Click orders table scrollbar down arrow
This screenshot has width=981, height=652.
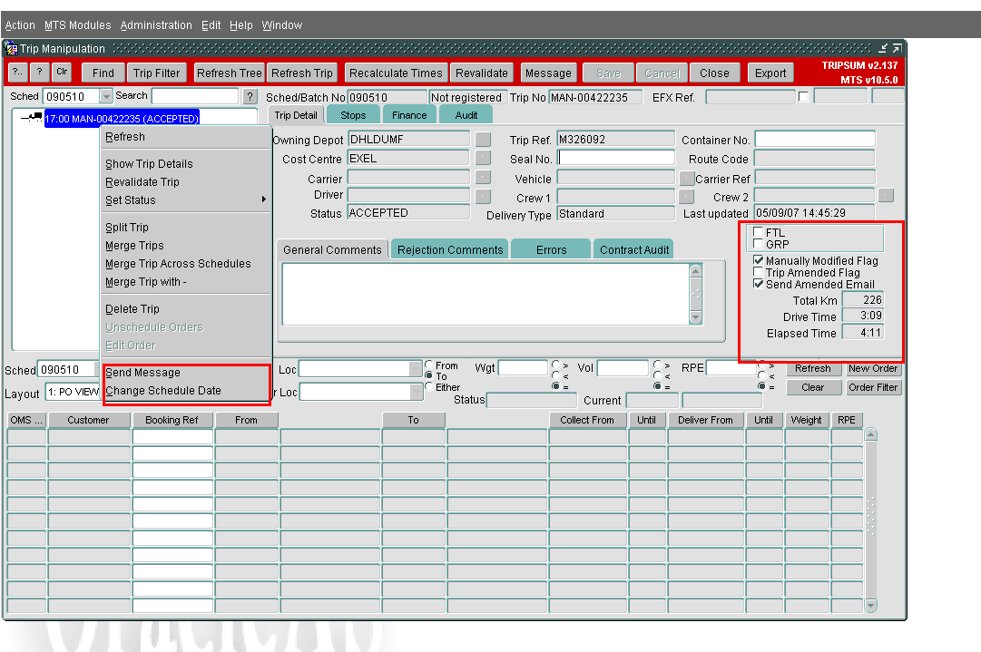[870, 605]
